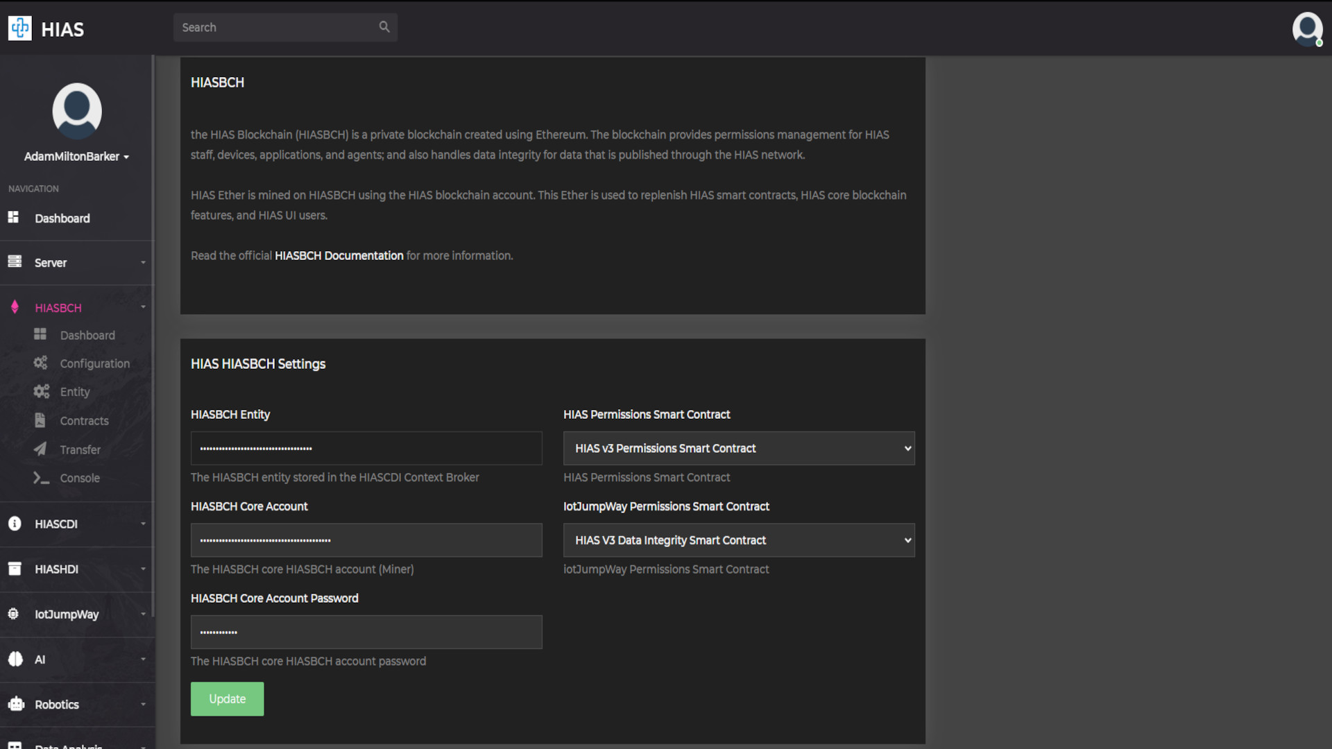Open the HIASBCH Documentation link
This screenshot has width=1332, height=749.
click(x=339, y=255)
